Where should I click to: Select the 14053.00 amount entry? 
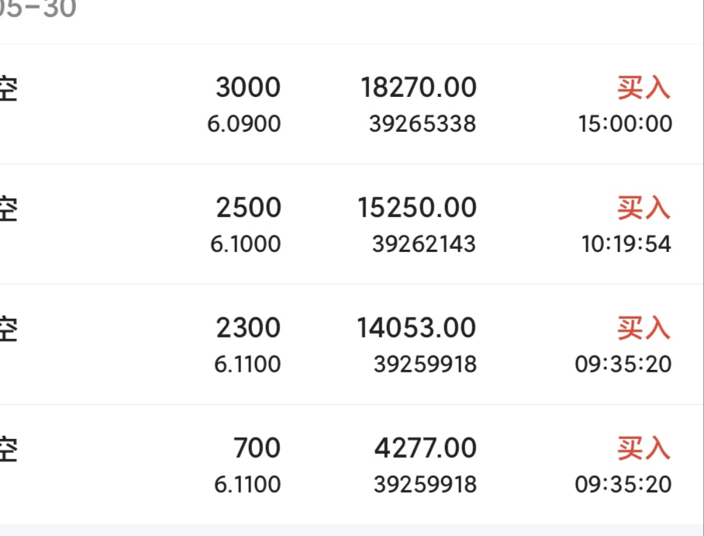416,327
